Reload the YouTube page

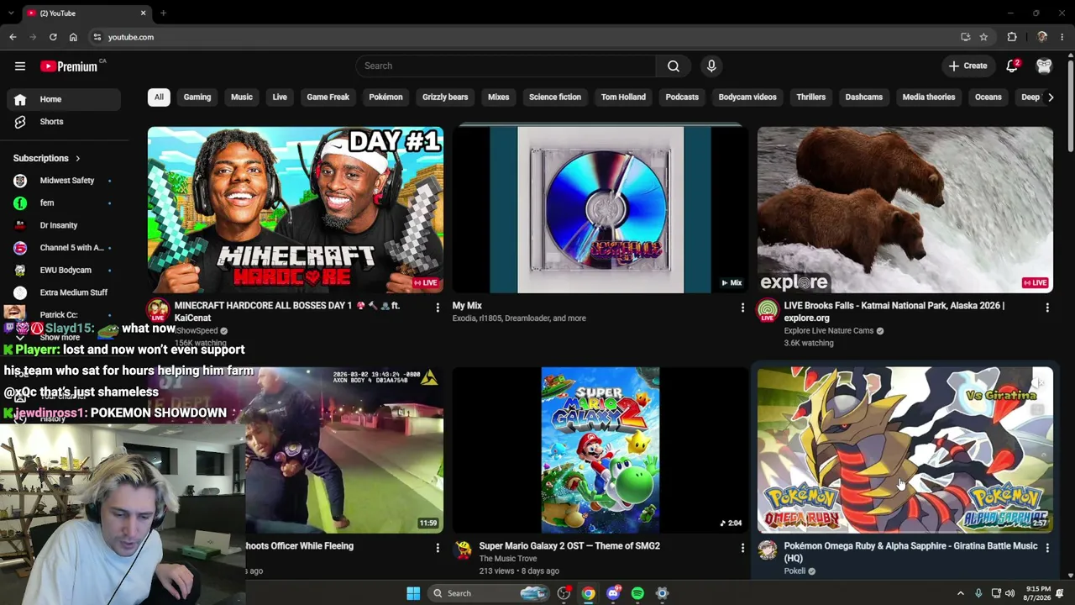[x=53, y=37]
